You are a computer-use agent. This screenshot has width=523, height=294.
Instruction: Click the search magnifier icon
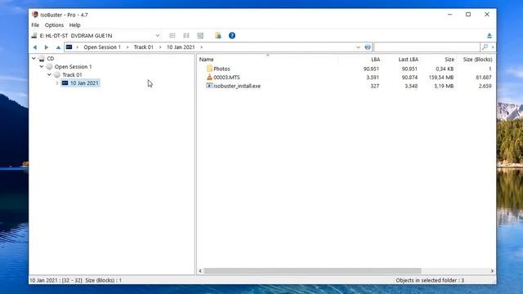485,47
